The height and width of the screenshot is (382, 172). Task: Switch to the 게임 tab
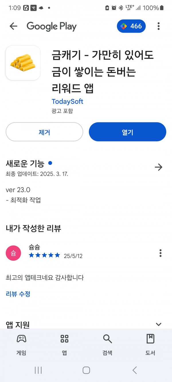[21, 344]
